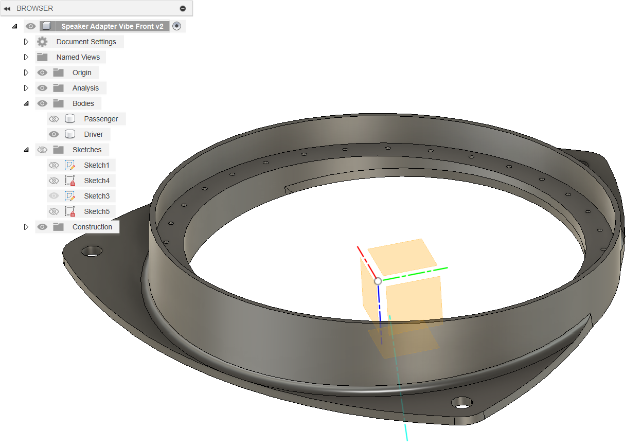Click the Sketch1 sketch icon
This screenshot has height=448, width=642.
[69, 165]
